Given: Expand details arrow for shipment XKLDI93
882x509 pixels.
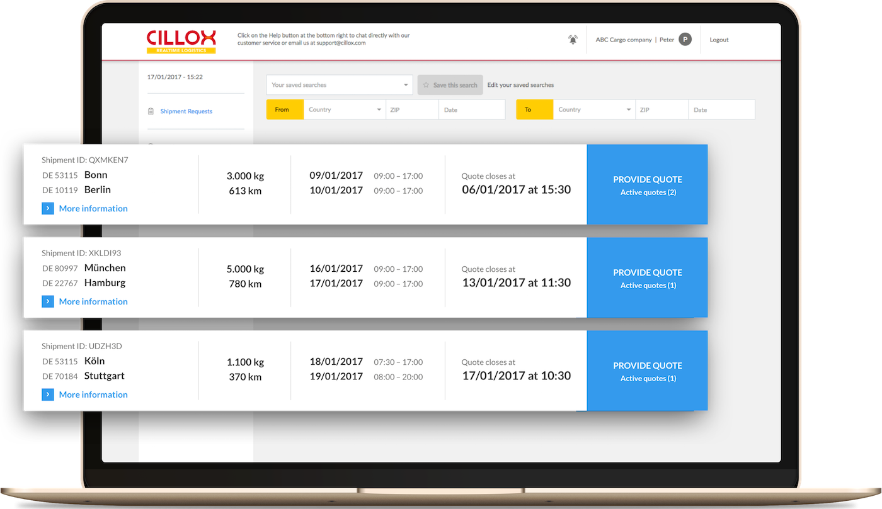Looking at the screenshot, I should [47, 301].
